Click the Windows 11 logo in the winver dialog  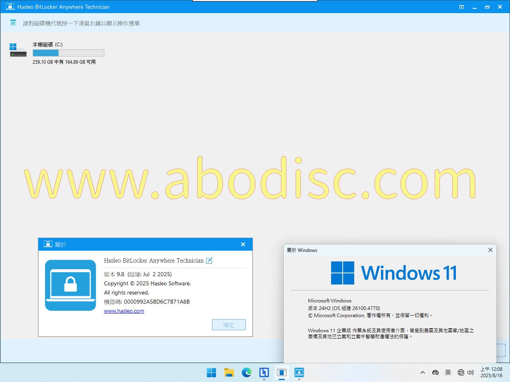click(x=394, y=273)
